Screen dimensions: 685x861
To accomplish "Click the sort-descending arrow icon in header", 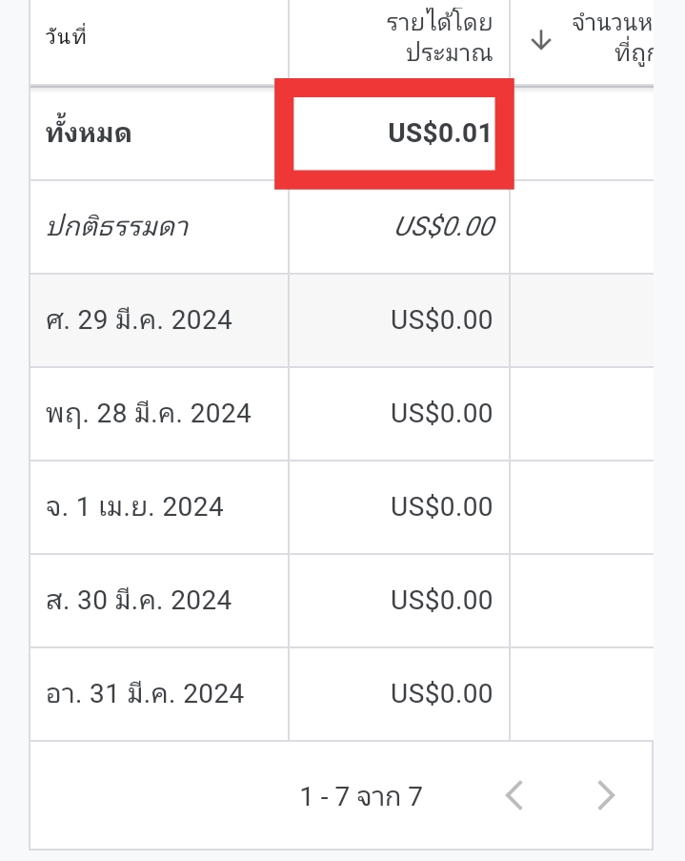I will 541,40.
